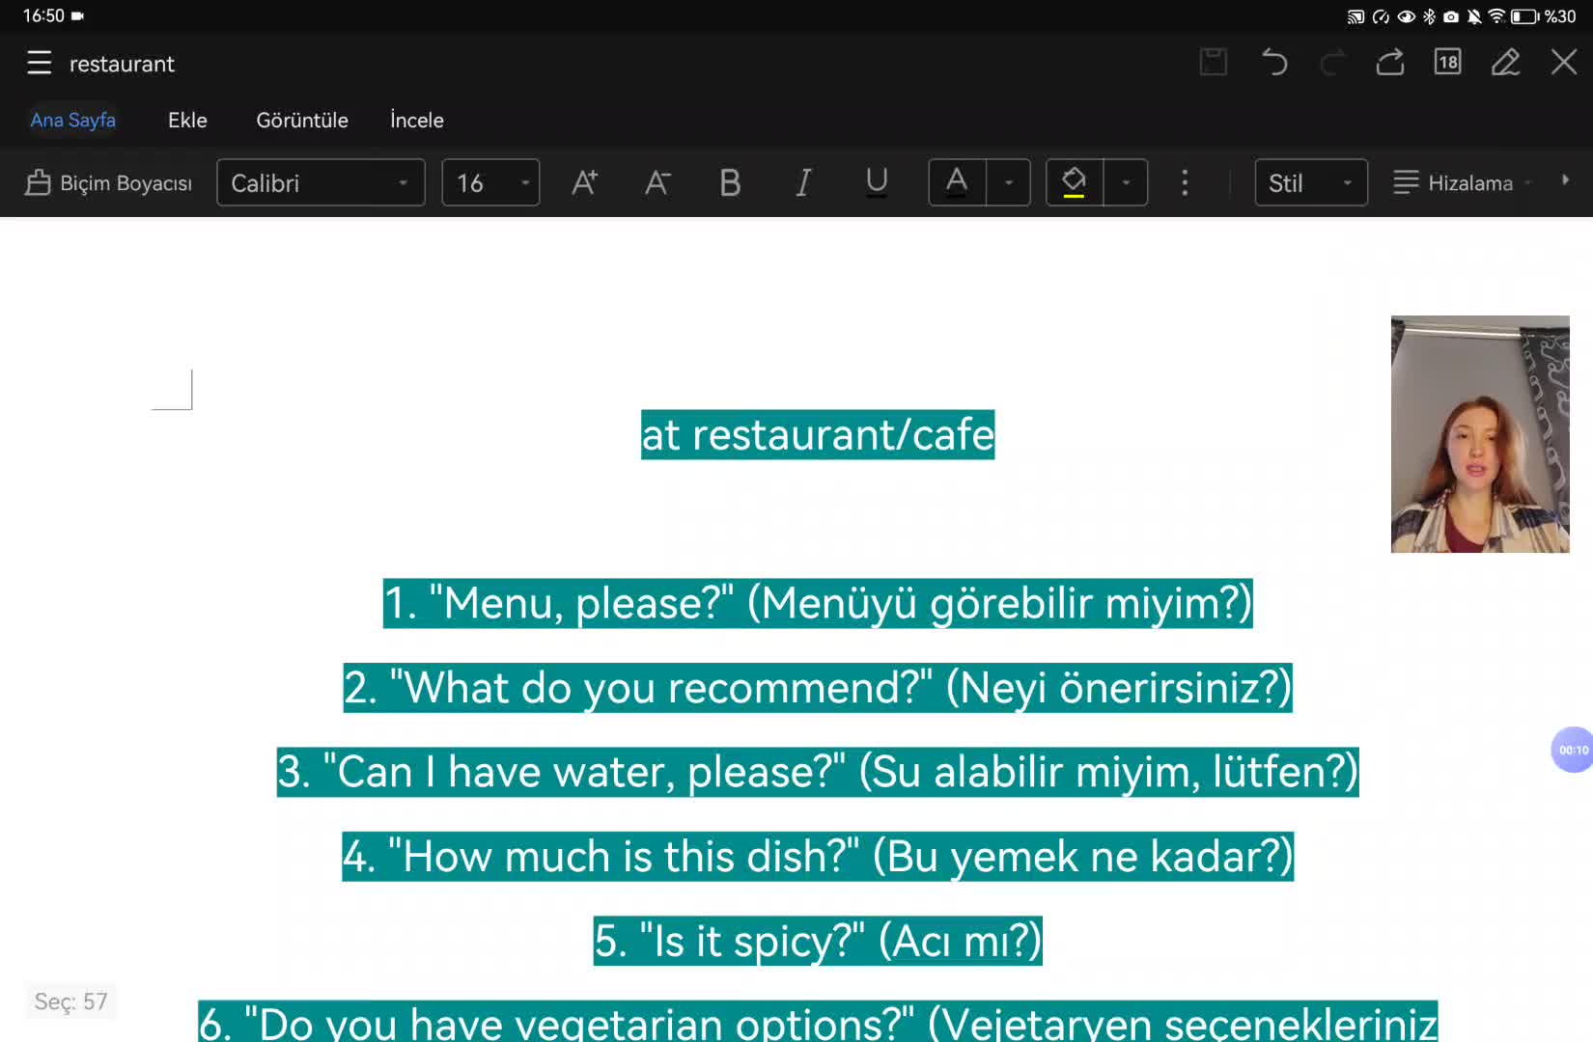The image size is (1593, 1042).
Task: Open the Calibri font dropdown
Action: (x=321, y=182)
